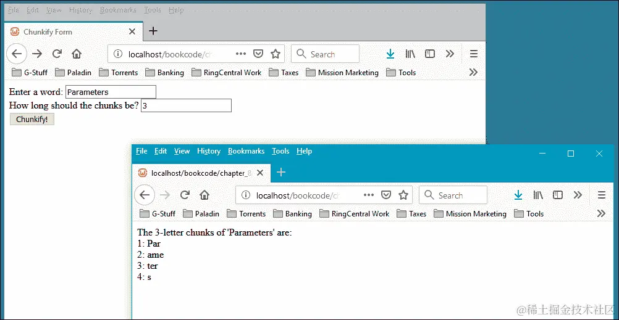Reload page in Chunkify Form window
Screen dimensions: 619x320
pyautogui.click(x=57, y=54)
